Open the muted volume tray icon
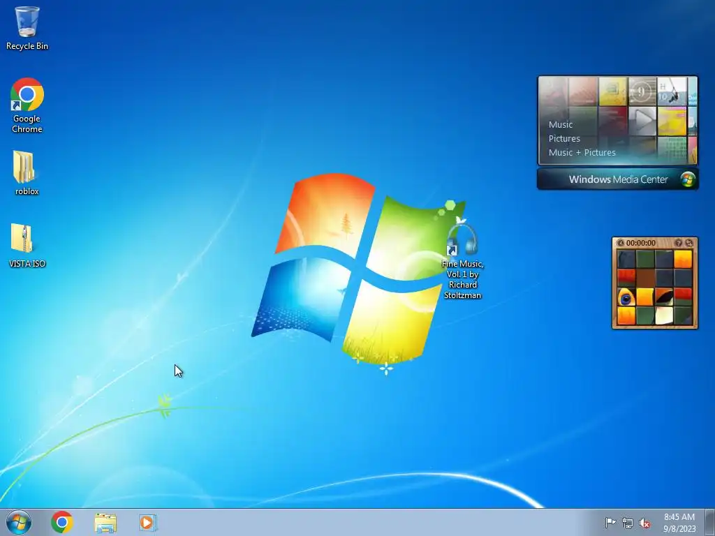The width and height of the screenshot is (715, 536). (644, 523)
